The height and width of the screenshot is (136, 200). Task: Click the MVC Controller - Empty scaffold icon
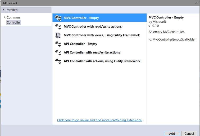pos(58,18)
